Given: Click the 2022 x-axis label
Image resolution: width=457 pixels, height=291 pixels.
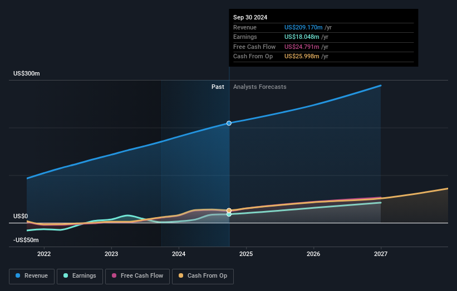Looking at the screenshot, I should [x=44, y=254].
